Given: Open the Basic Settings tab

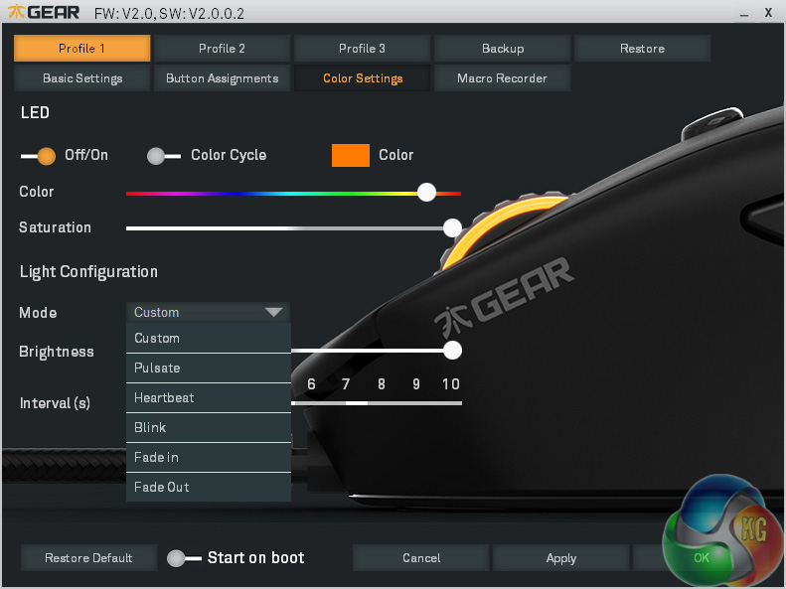Looking at the screenshot, I should click(81, 78).
